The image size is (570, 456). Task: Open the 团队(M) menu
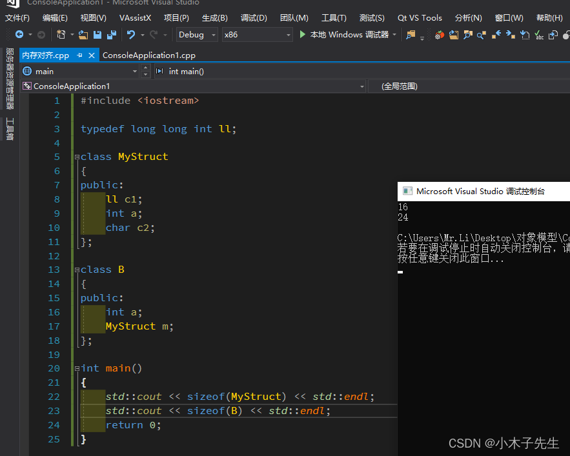point(294,18)
